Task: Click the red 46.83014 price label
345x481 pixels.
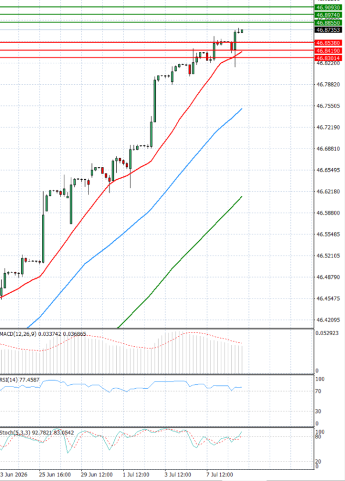Action: coord(328,58)
